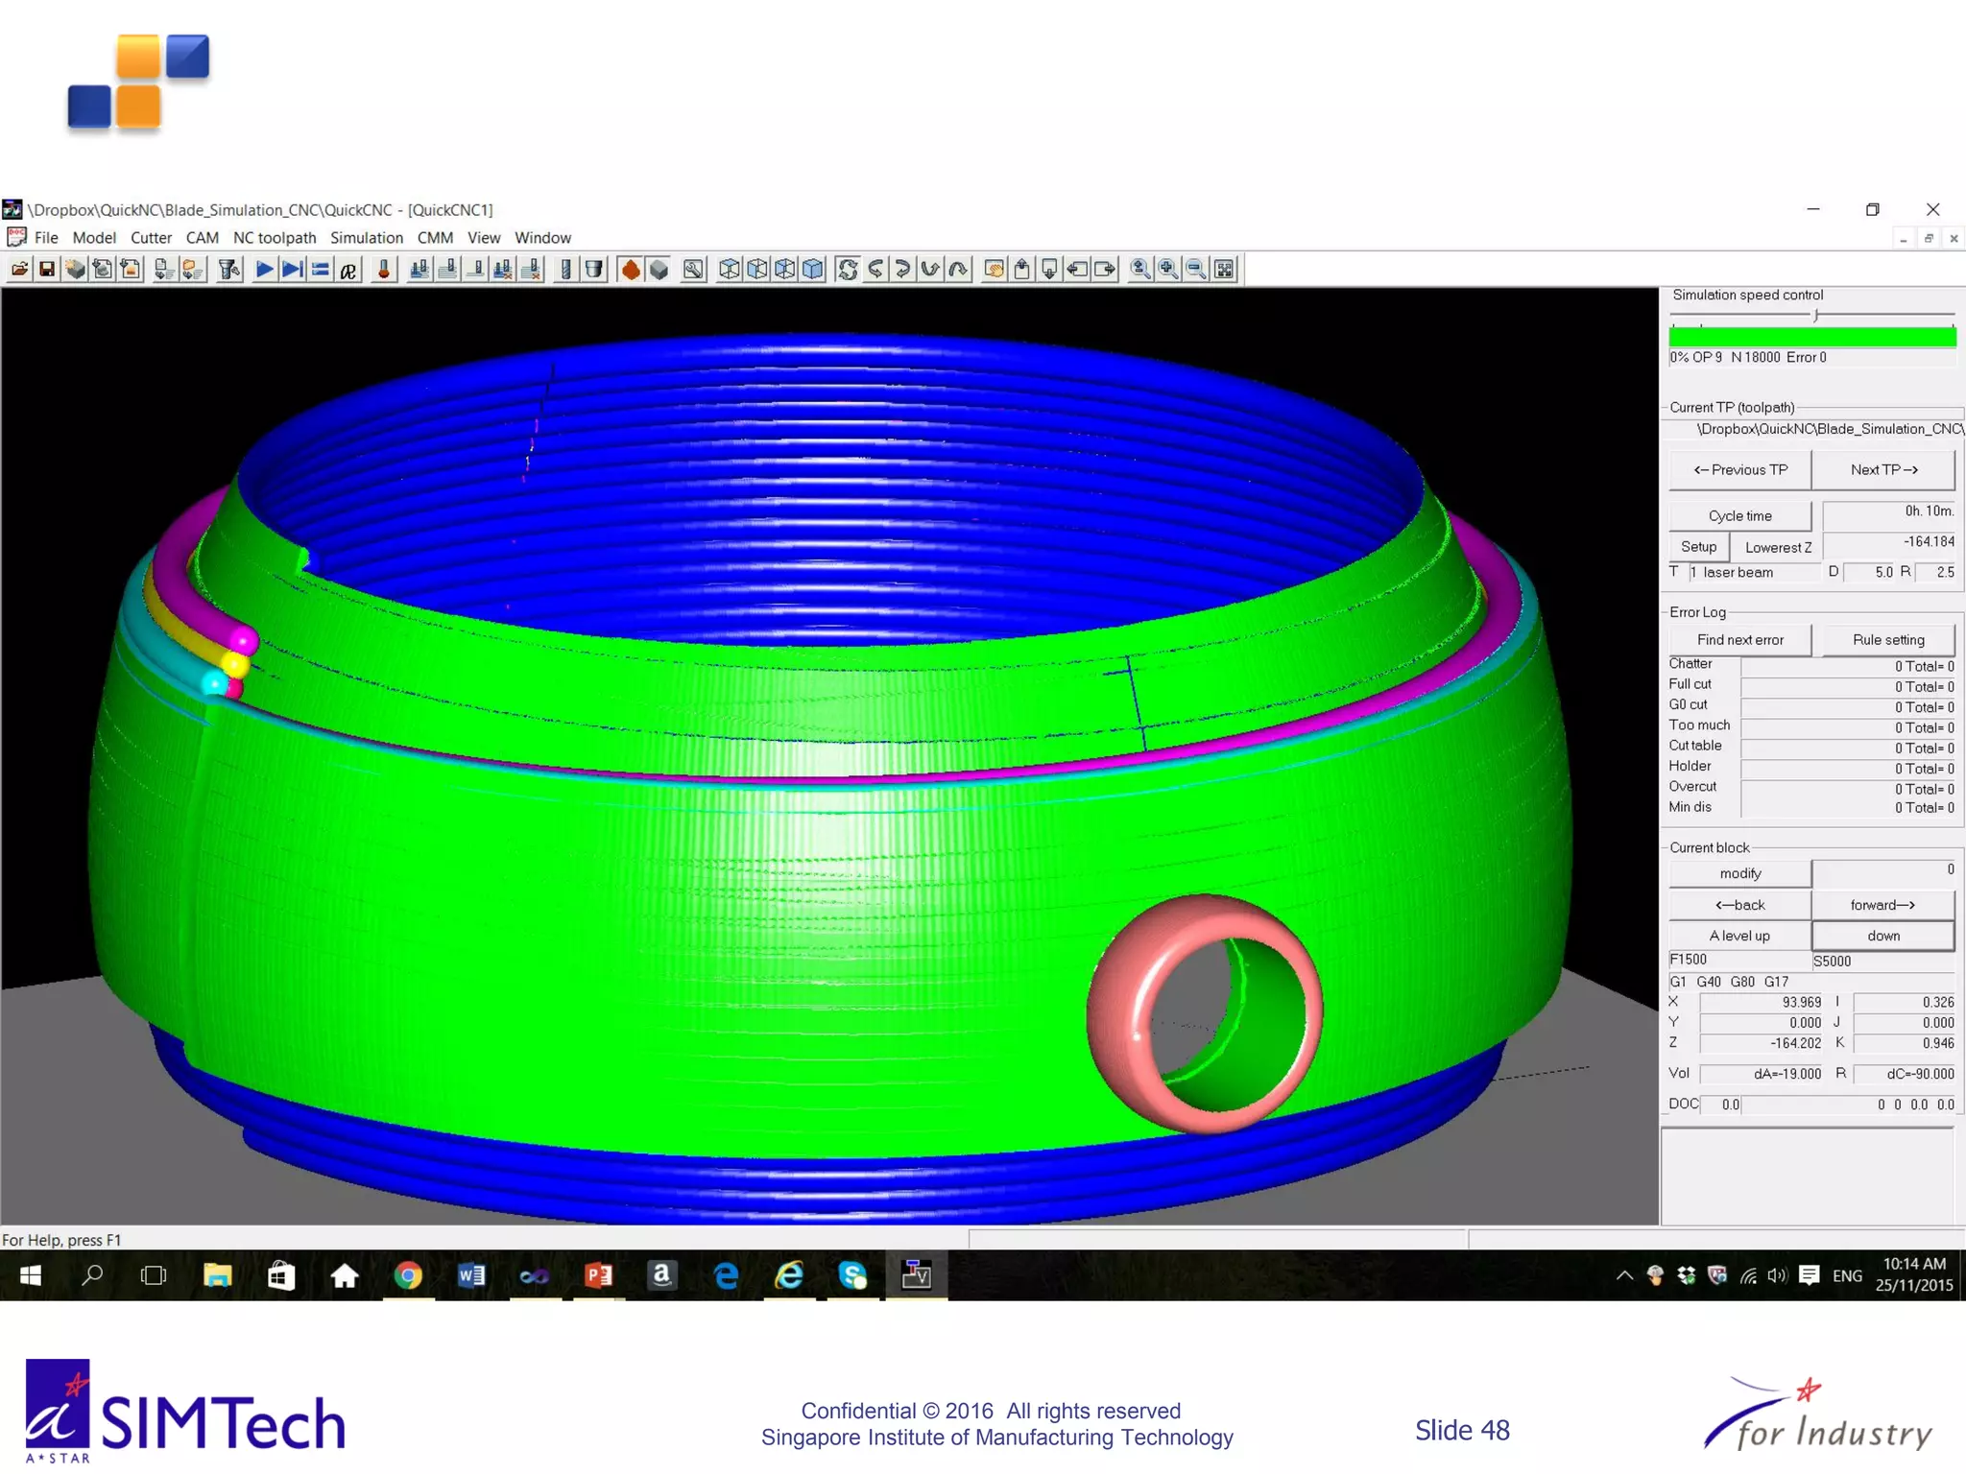1966x1474 pixels.
Task: Click the rotate view circular arrows icon
Action: (x=847, y=270)
